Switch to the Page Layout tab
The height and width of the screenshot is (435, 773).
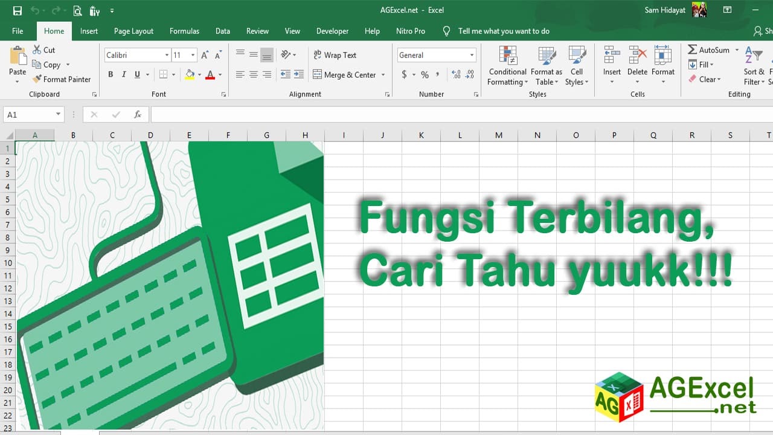tap(133, 31)
